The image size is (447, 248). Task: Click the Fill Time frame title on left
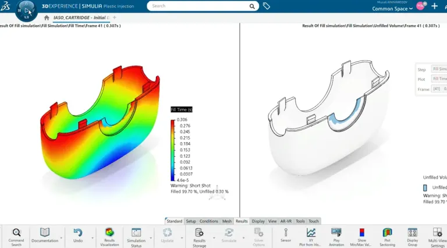click(x=60, y=26)
